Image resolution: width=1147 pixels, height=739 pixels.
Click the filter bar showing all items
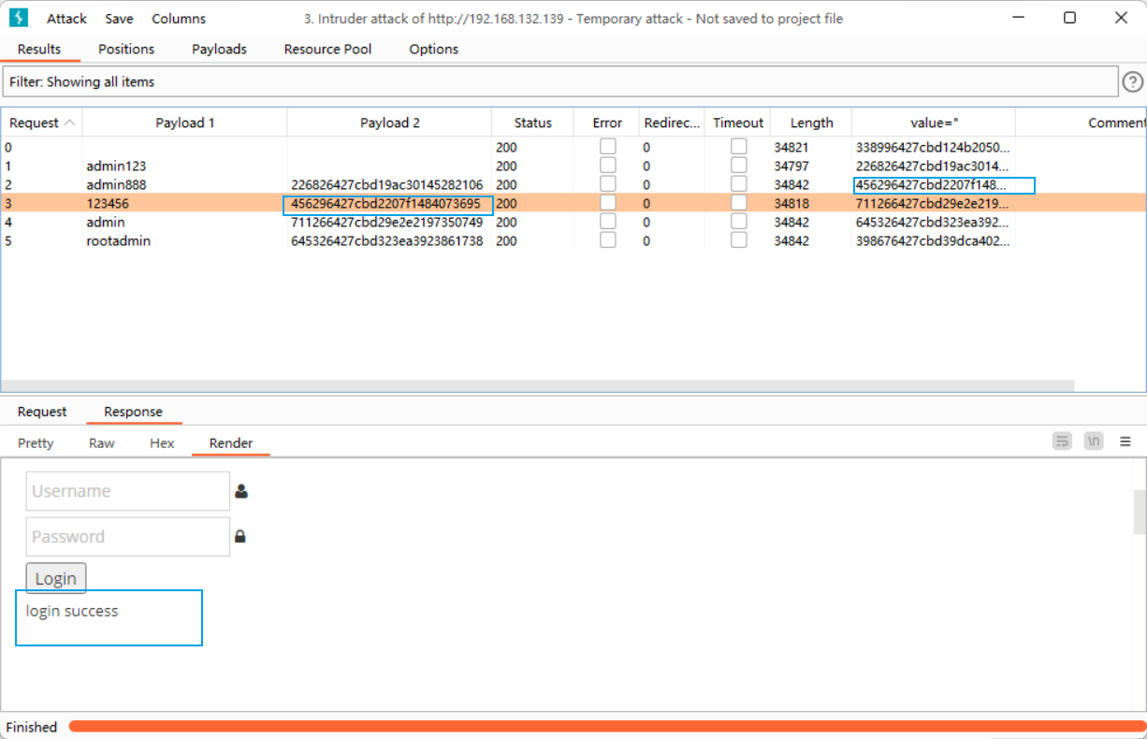point(559,82)
